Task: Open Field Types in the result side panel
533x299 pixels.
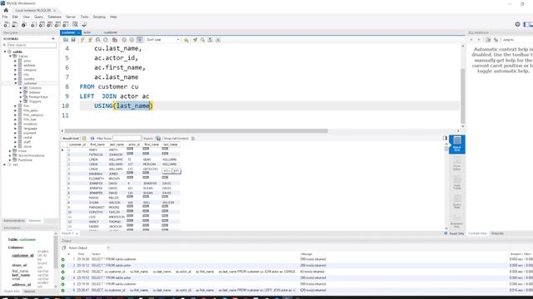Action: [457, 183]
